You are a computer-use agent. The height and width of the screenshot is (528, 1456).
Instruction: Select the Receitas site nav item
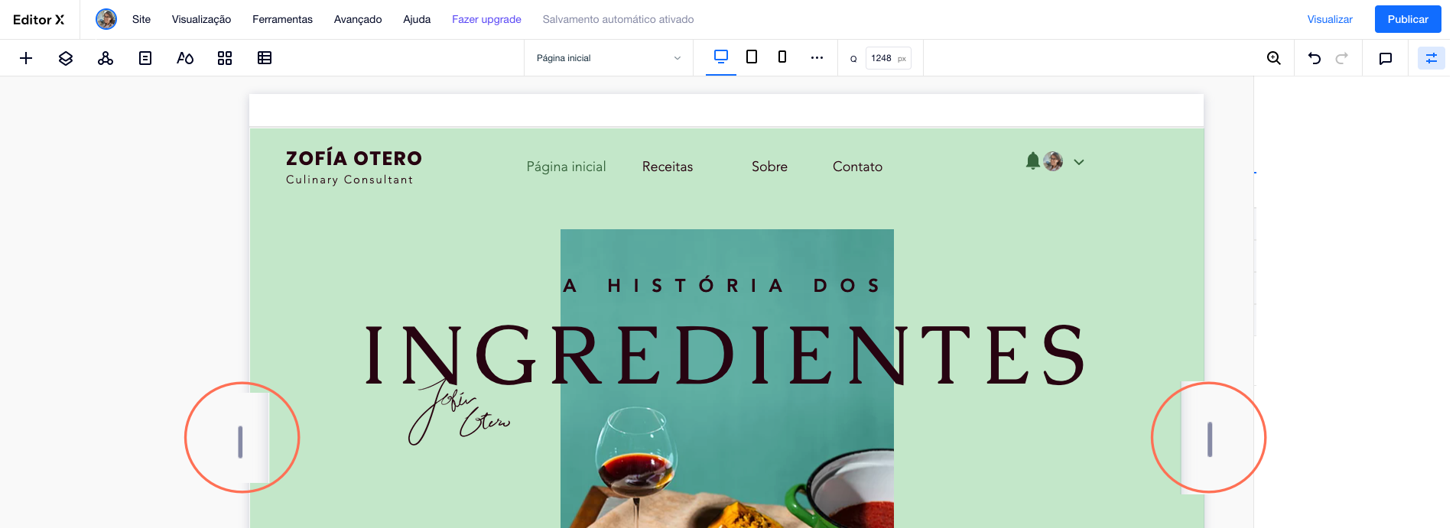pyautogui.click(x=668, y=167)
